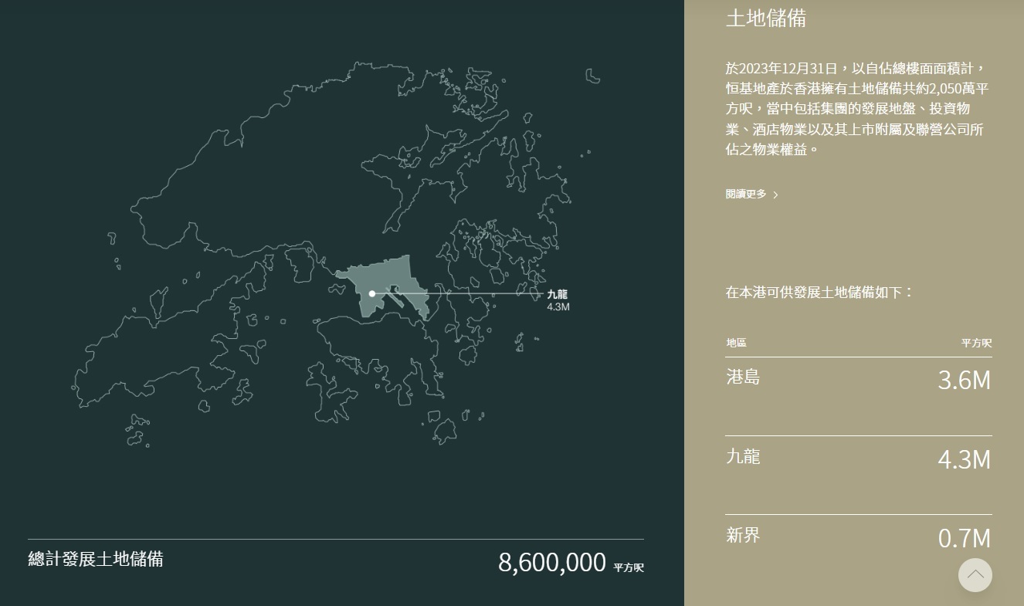Click the 平方呎 column header in table
Viewport: 1024px width, 606px height.
point(977,343)
